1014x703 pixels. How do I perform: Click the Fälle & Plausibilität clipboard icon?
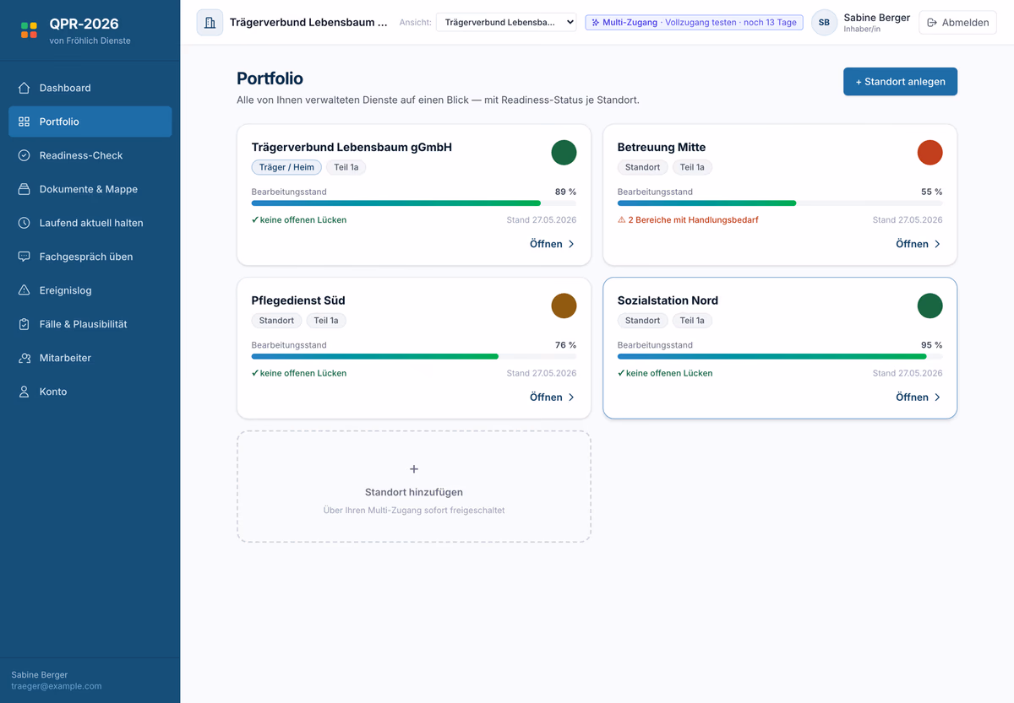[24, 324]
